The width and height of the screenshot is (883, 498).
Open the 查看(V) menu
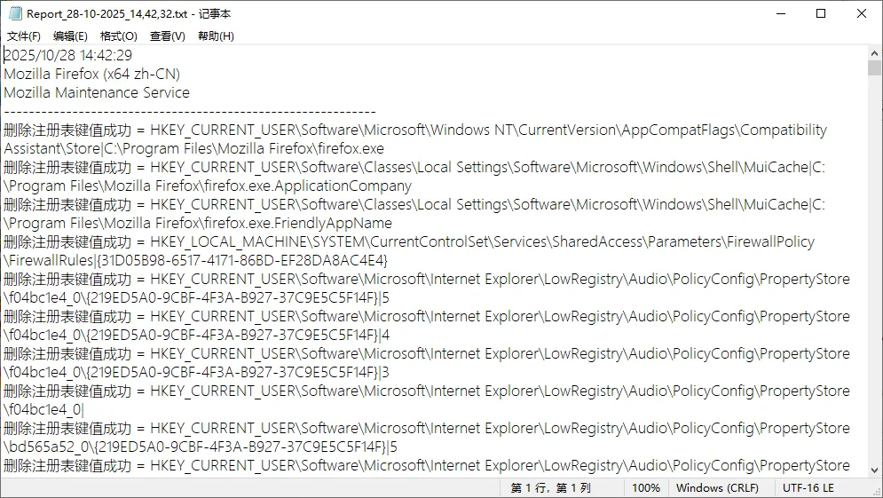point(167,36)
